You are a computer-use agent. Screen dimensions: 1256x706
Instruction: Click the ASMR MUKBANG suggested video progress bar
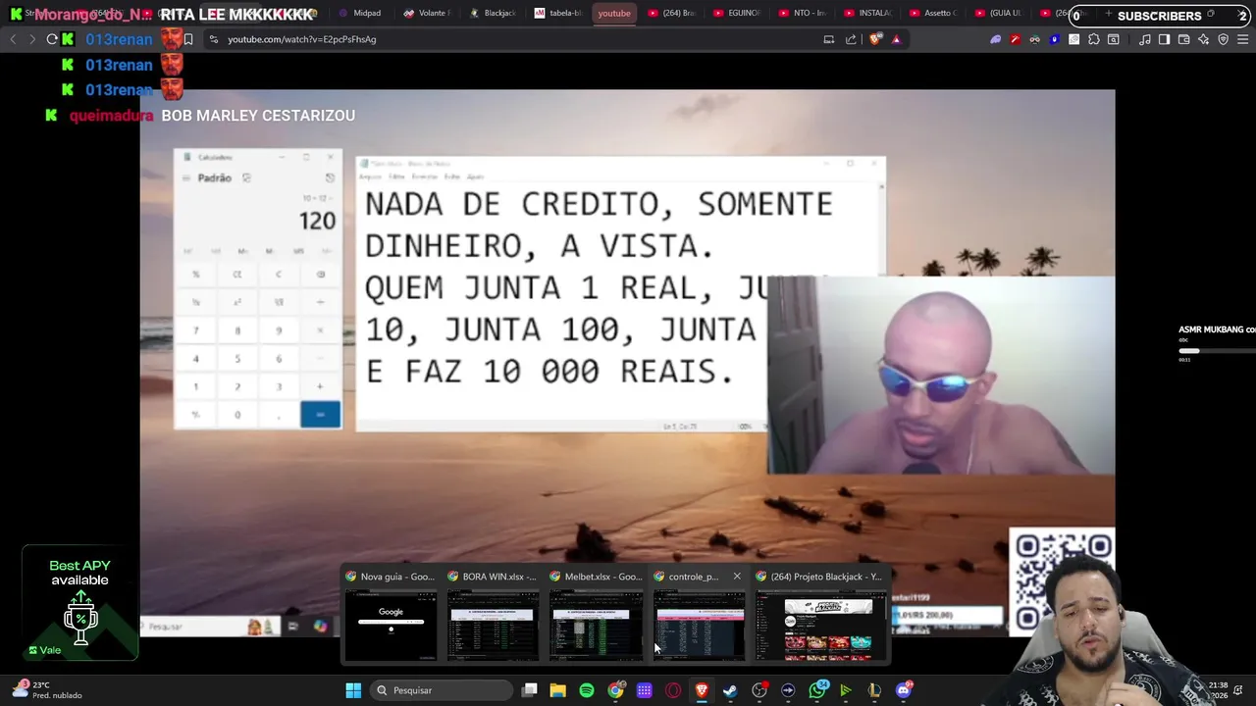pyautogui.click(x=1217, y=350)
